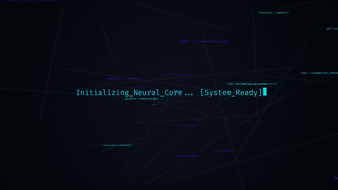Click the Adam(lr=0.001) value text
The width and height of the screenshot is (338, 190).
click(x=149, y=99)
